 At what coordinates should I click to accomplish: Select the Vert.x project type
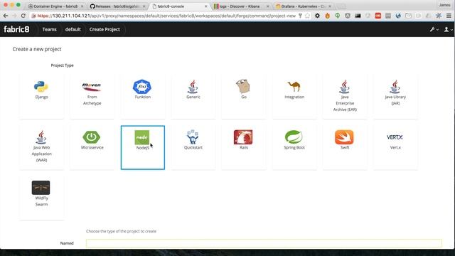click(x=395, y=147)
